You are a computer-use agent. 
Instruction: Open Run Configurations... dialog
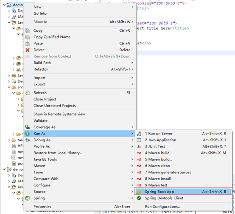pos(184,207)
